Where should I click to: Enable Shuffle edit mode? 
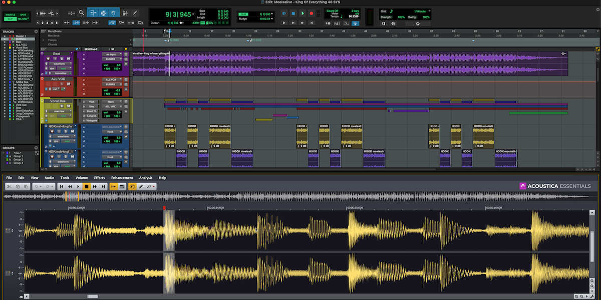click(10, 15)
